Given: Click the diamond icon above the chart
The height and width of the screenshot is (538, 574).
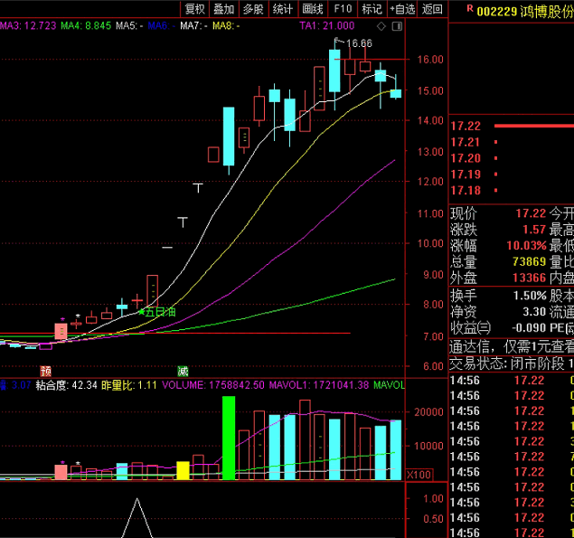Looking at the screenshot, I should (x=381, y=26).
